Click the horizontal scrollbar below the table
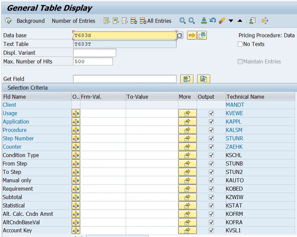This screenshot has width=297, height=237. tap(117, 236)
